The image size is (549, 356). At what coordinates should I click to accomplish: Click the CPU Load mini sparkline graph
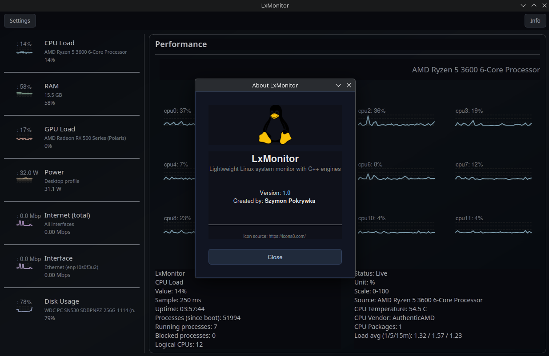(x=24, y=52)
